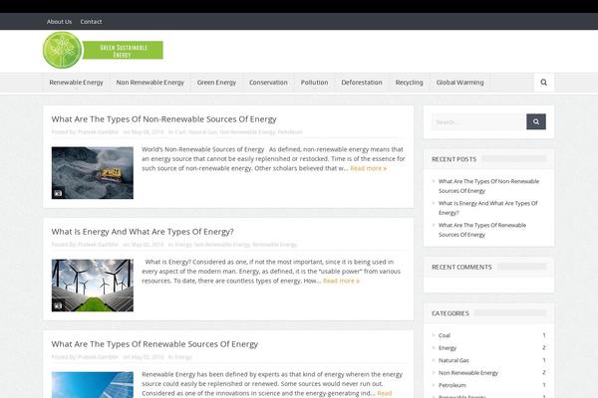Open the Global Warming menu item
Viewport: 598px width, 398px height.
[459, 83]
